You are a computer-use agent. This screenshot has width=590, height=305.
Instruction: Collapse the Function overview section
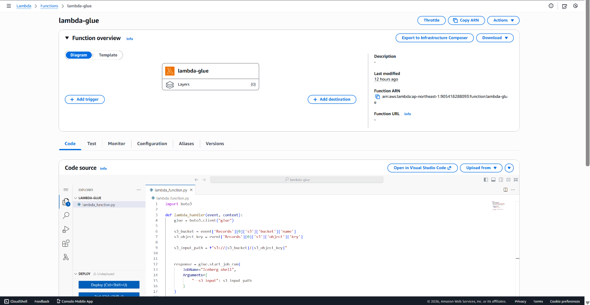point(67,38)
